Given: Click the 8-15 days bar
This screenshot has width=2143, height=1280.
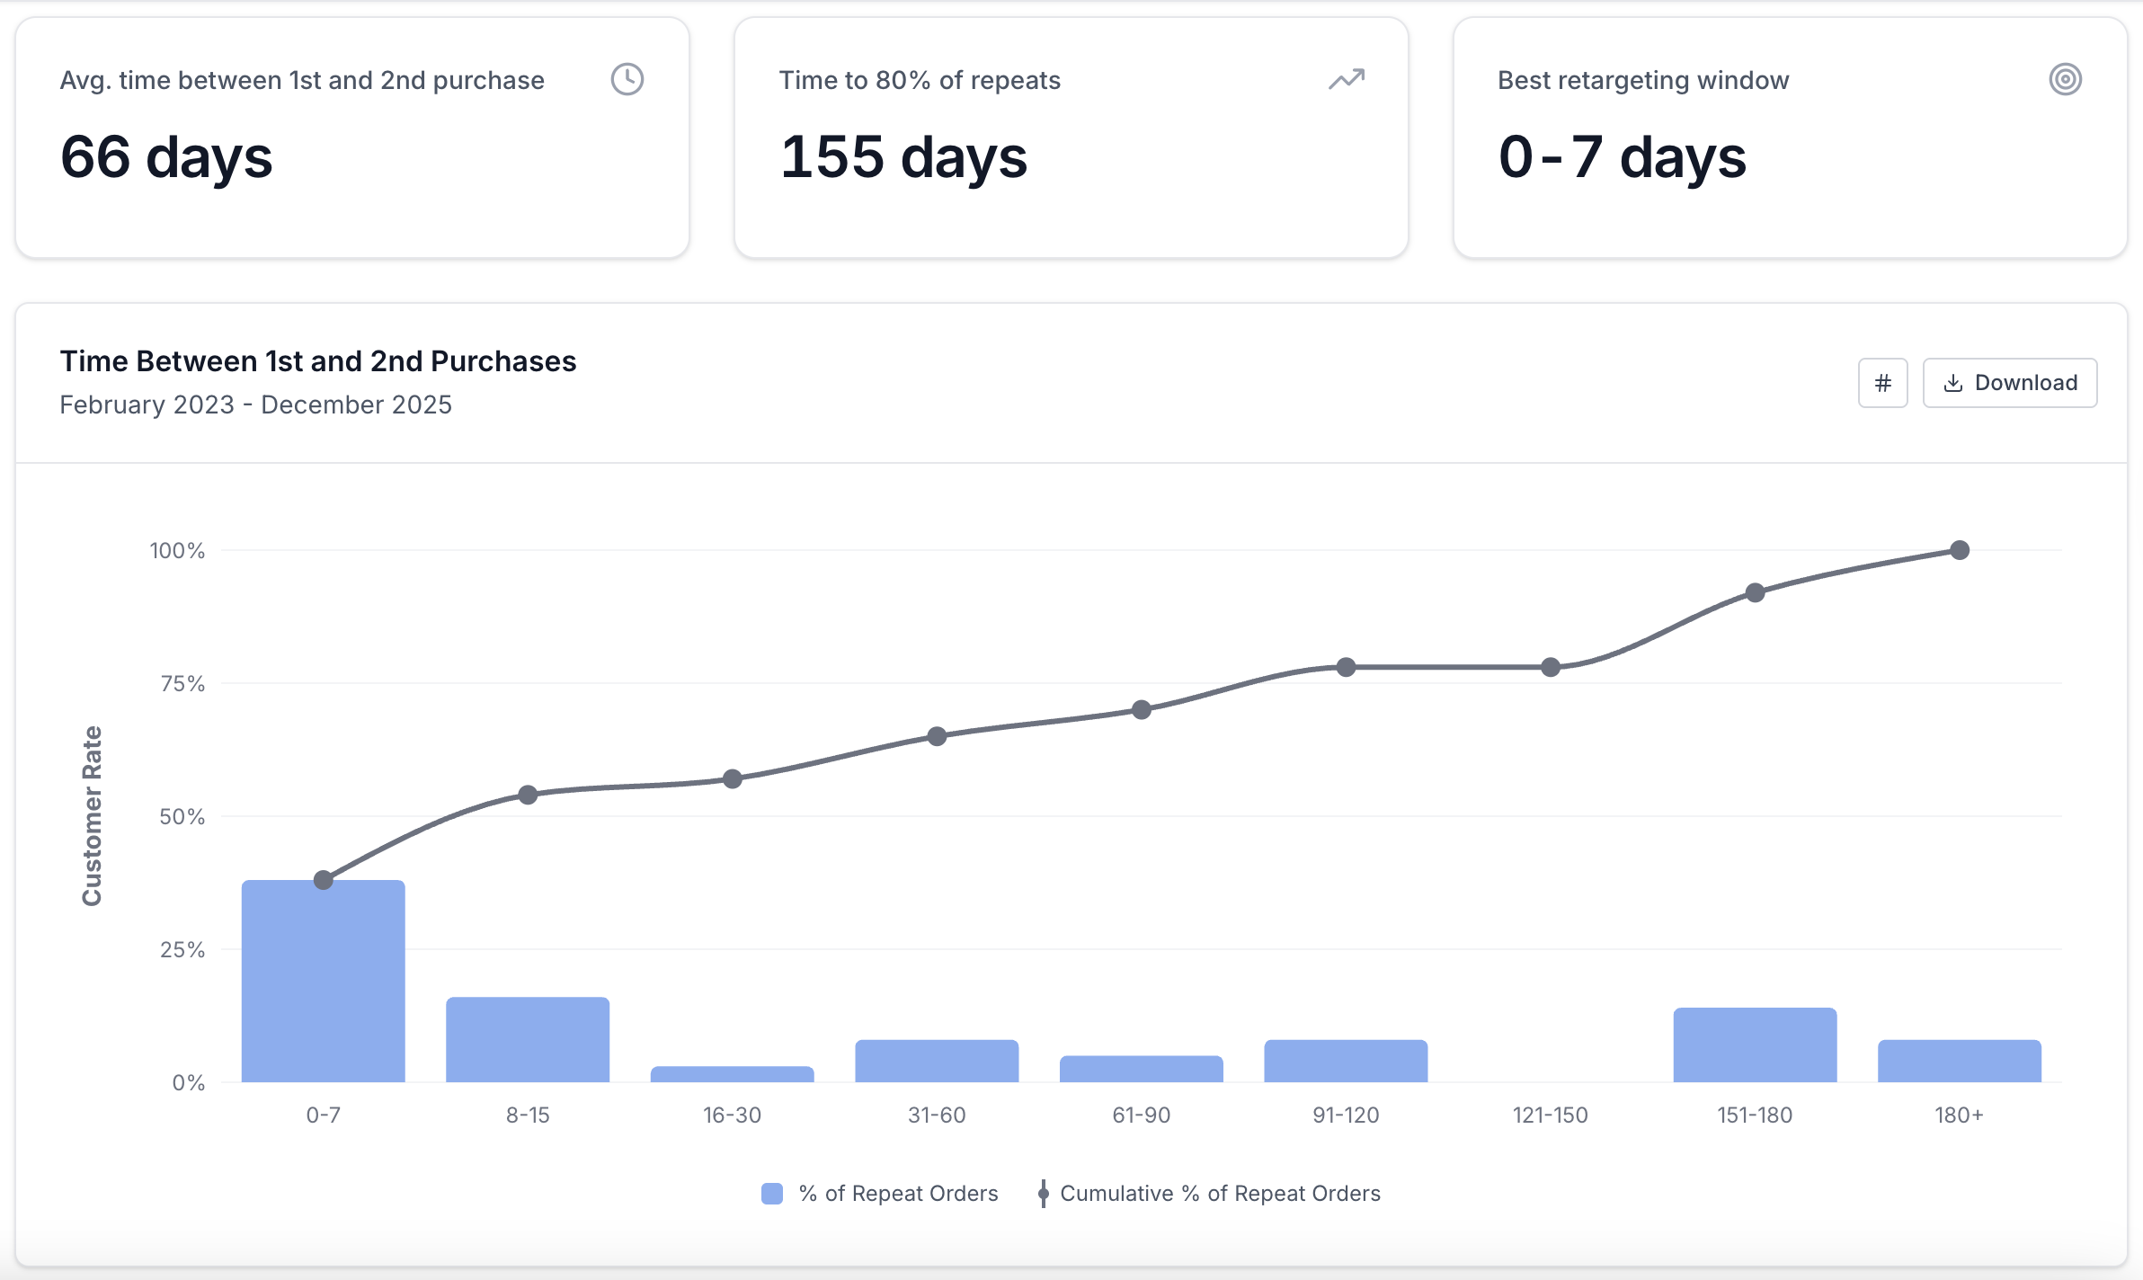Looking at the screenshot, I should tap(528, 1039).
